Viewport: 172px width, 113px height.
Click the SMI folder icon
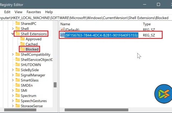pyautogui.click(x=17, y=90)
